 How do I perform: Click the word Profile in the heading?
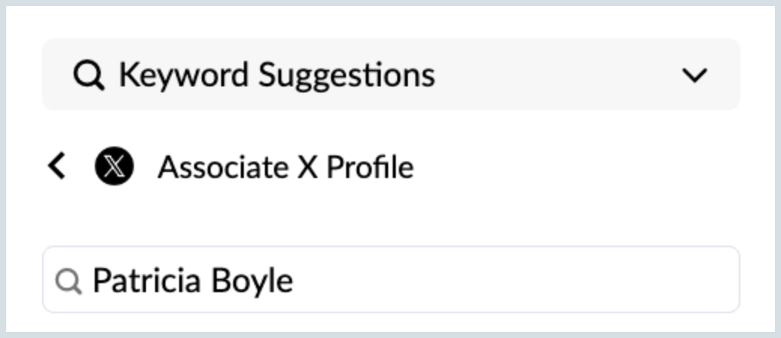pos(370,167)
